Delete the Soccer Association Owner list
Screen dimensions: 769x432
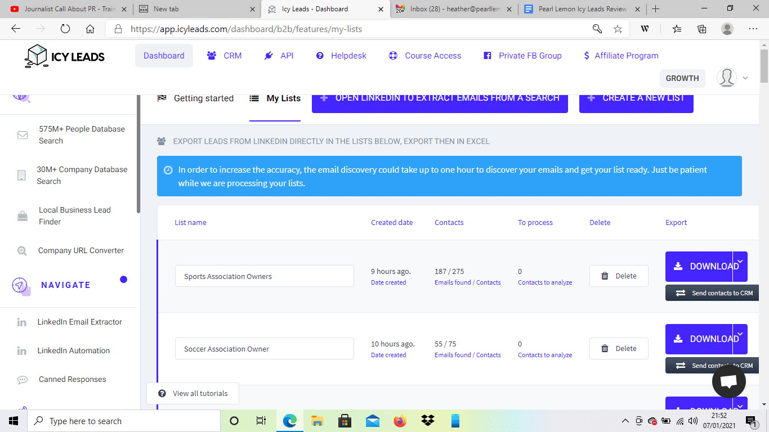coord(619,349)
